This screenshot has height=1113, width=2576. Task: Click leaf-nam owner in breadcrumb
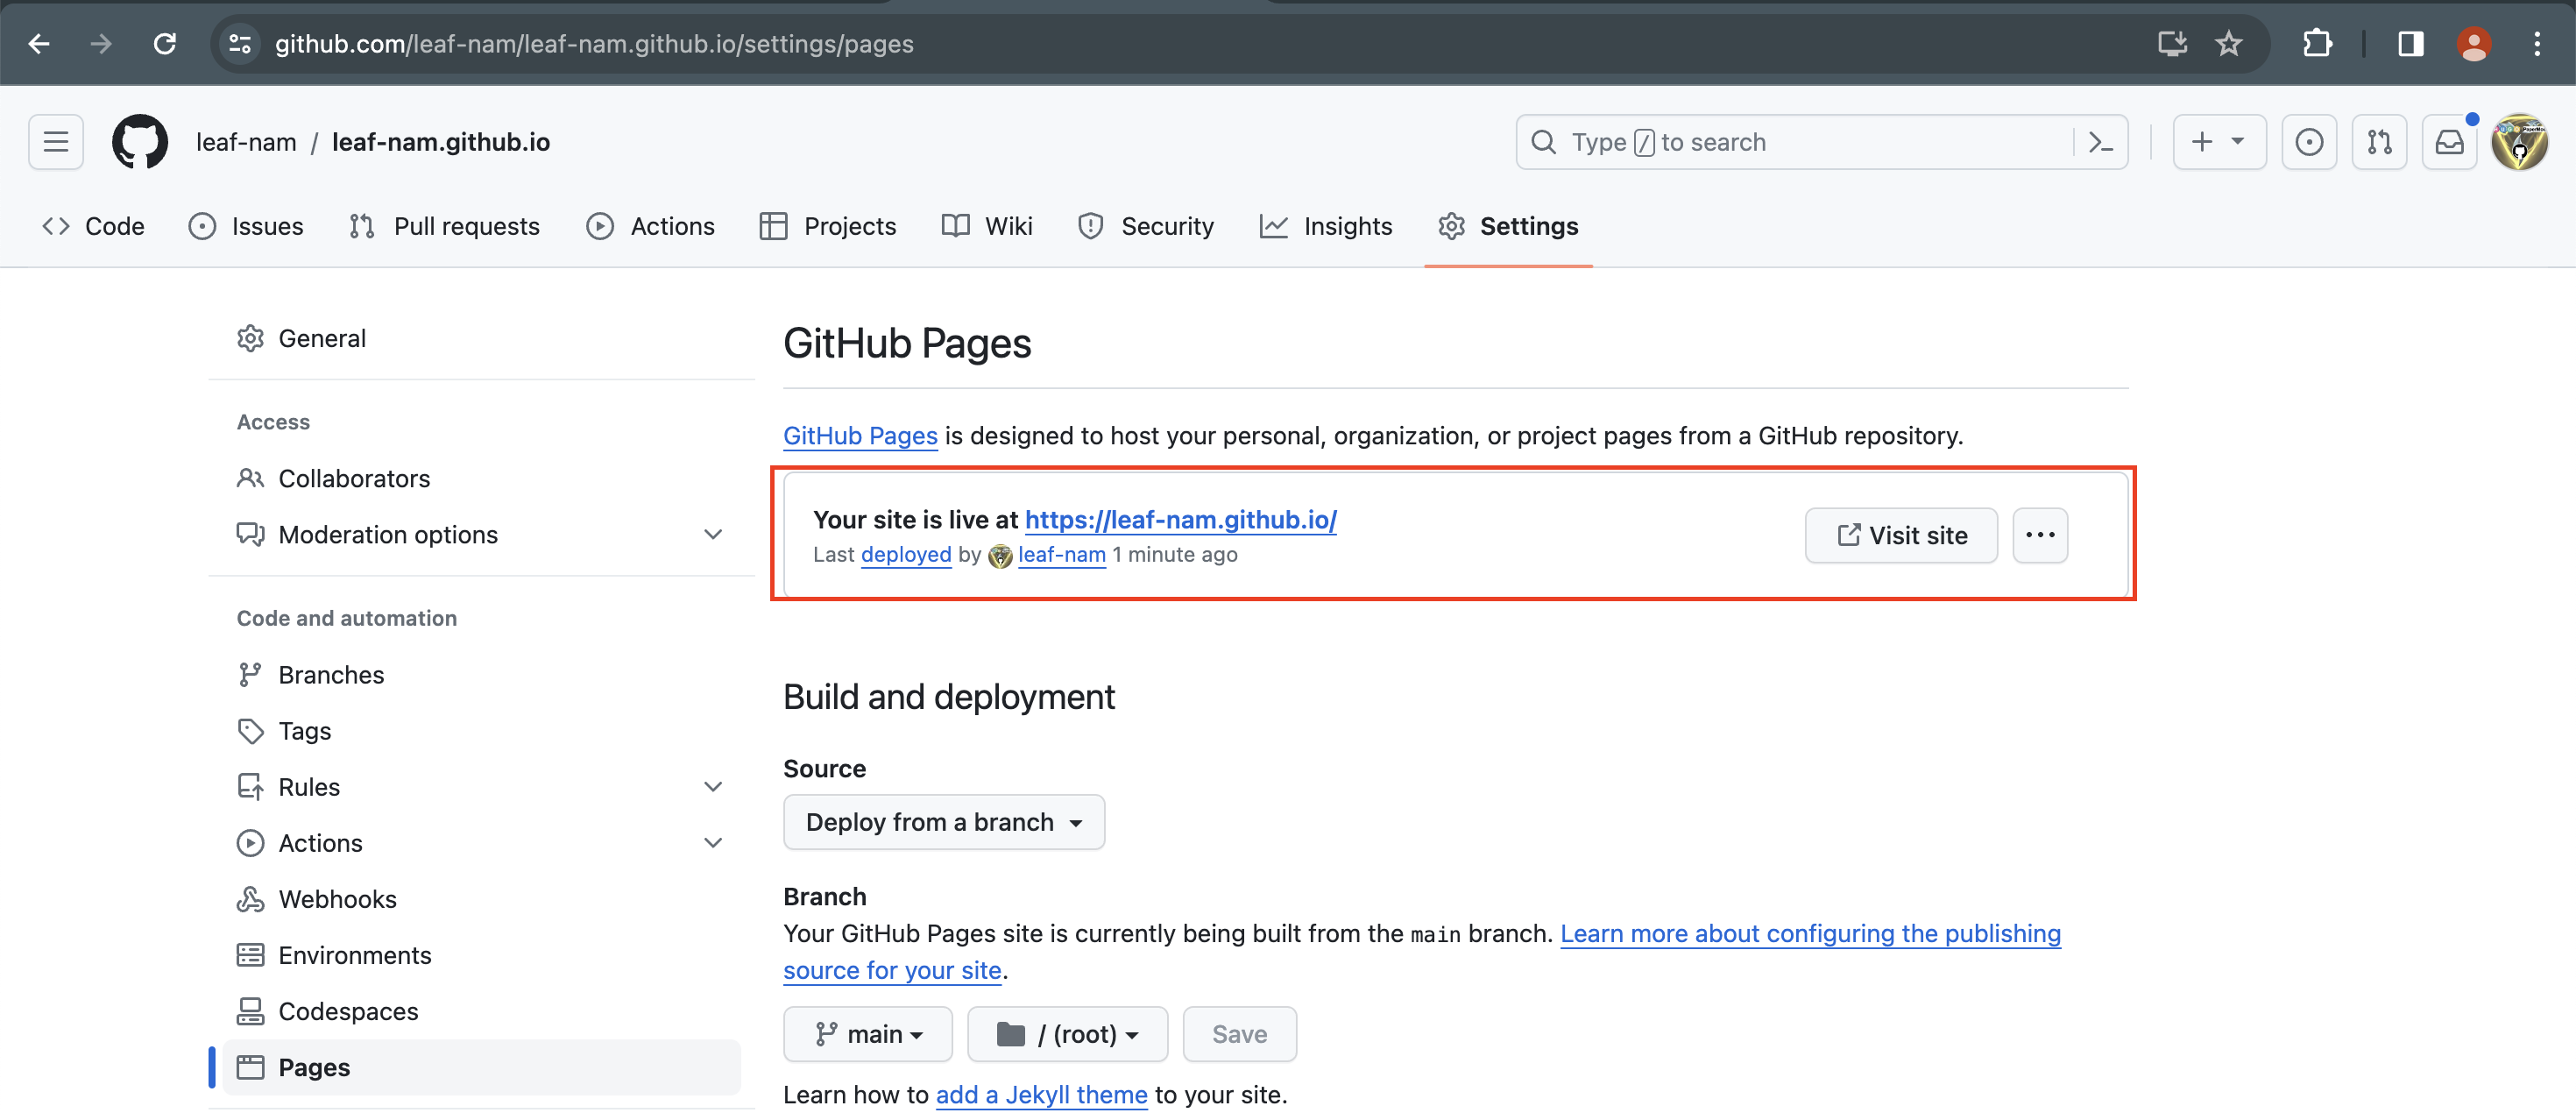coord(246,142)
